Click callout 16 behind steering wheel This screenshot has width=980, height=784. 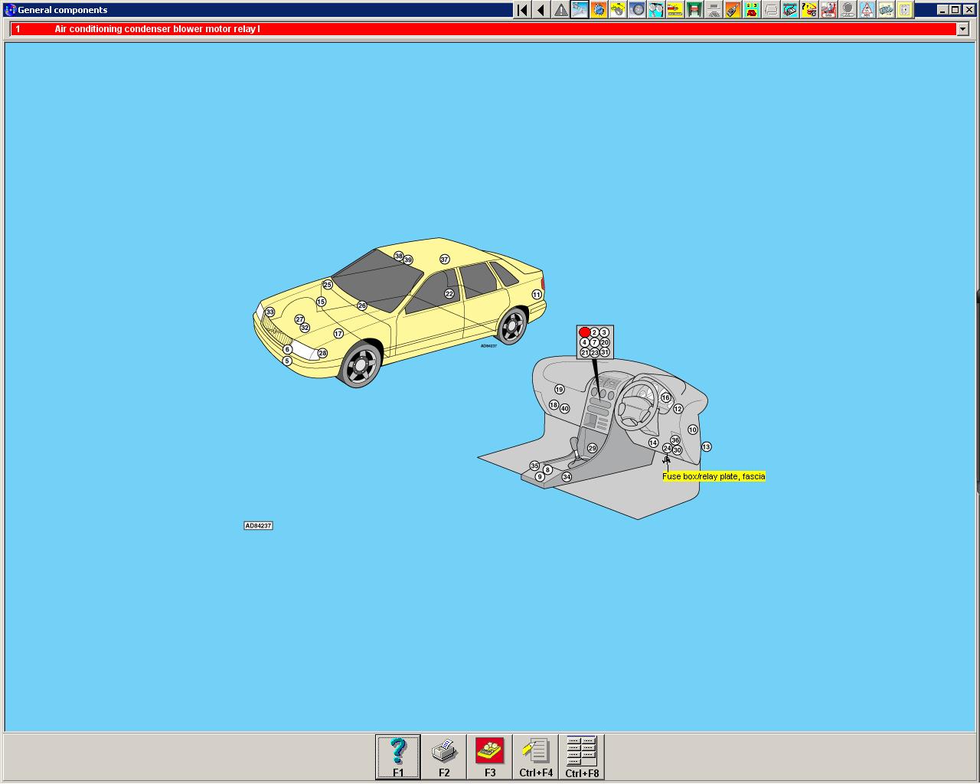tap(665, 397)
